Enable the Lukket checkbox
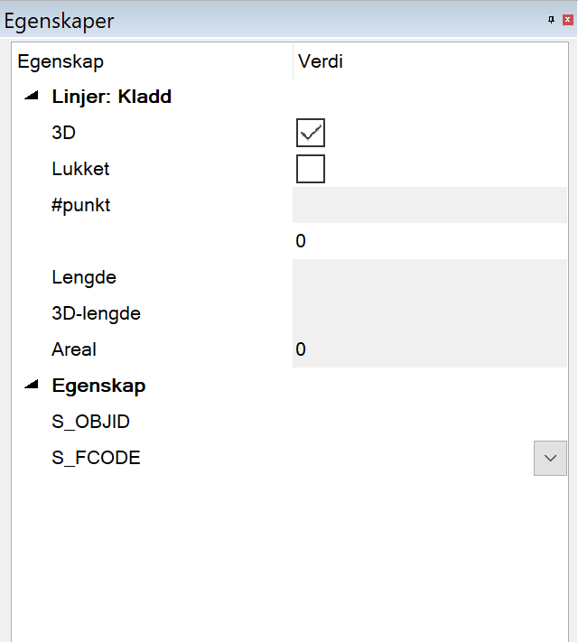The height and width of the screenshot is (642, 578). (x=311, y=169)
